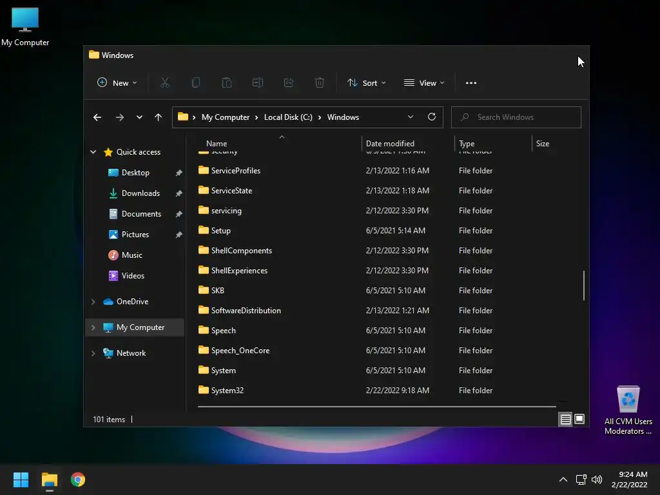Open the taskbar clock and date

click(x=629, y=480)
